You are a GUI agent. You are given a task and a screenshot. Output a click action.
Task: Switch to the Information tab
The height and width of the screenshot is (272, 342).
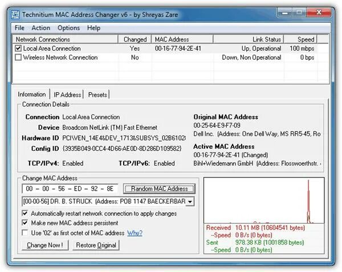pos(31,94)
